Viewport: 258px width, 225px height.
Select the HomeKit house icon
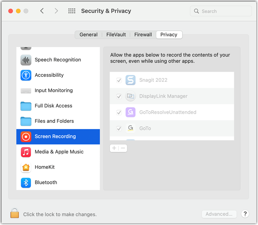[x=26, y=167]
